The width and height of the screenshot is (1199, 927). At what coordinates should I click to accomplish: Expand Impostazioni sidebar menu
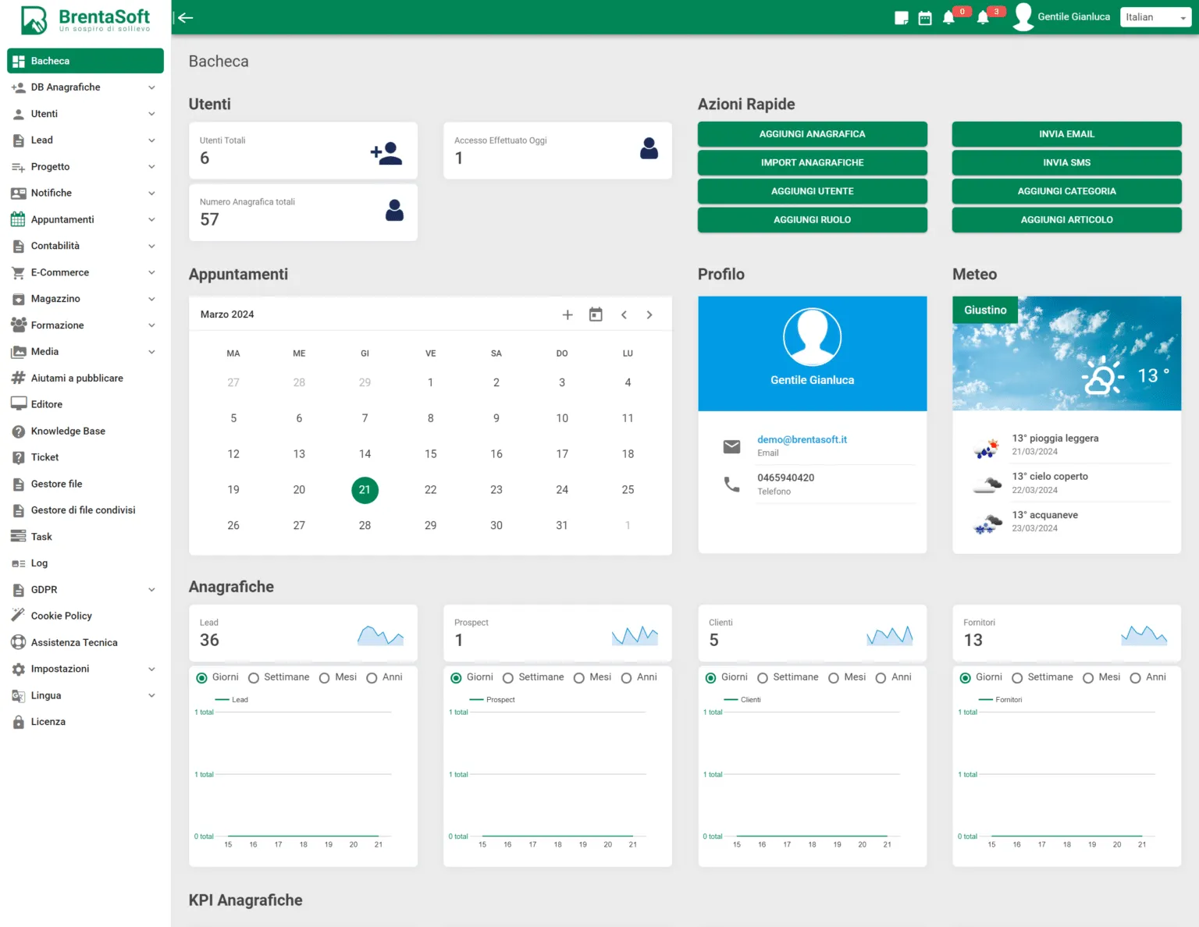[86, 669]
